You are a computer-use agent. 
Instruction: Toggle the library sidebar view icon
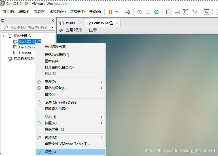(x=168, y=12)
